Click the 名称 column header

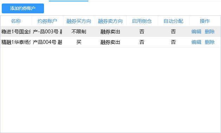point(16,21)
